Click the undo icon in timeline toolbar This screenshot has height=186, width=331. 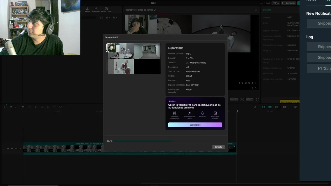(x=23, y=107)
